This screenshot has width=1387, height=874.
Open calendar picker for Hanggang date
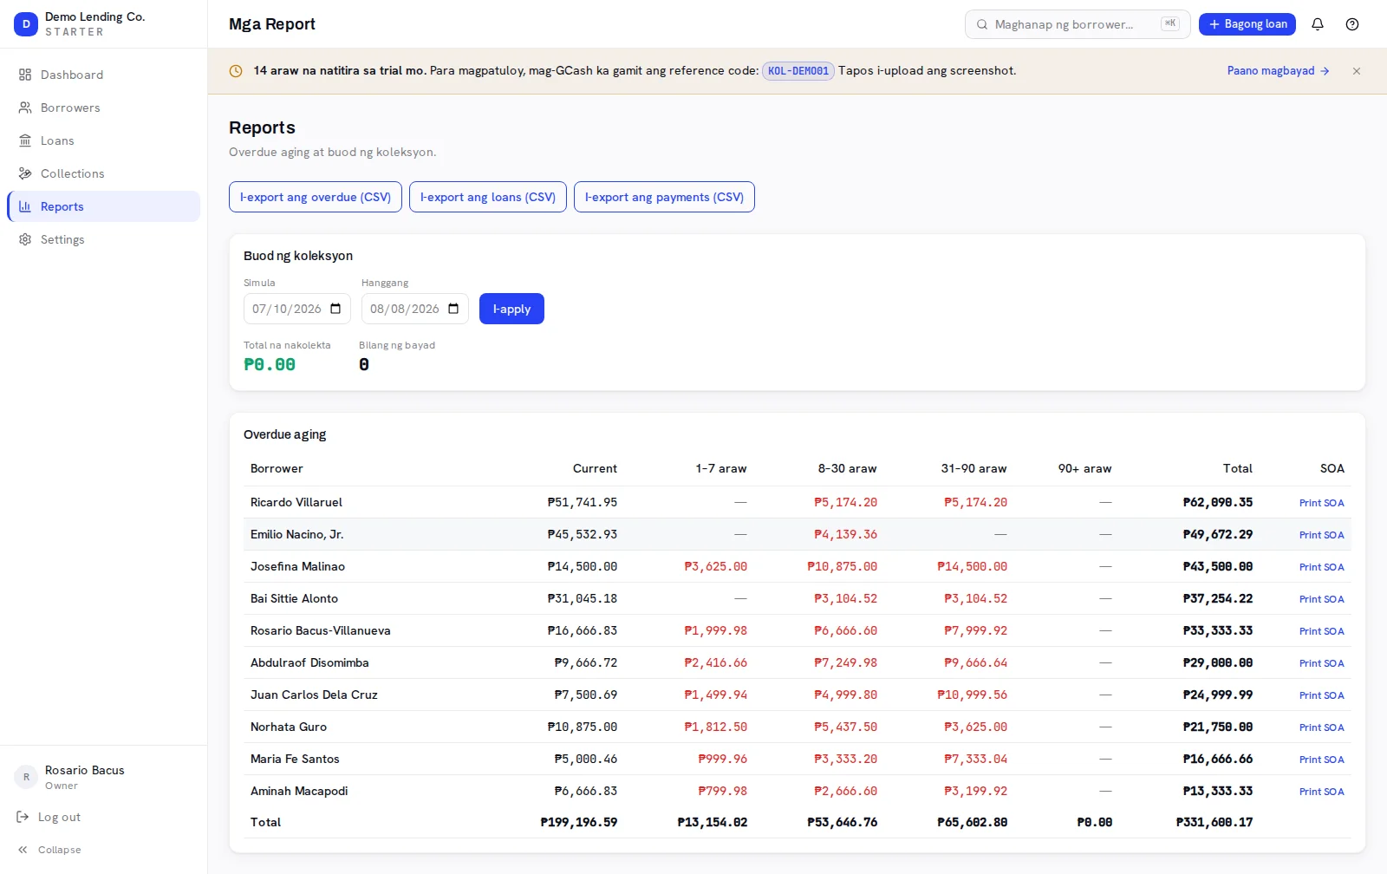(453, 309)
